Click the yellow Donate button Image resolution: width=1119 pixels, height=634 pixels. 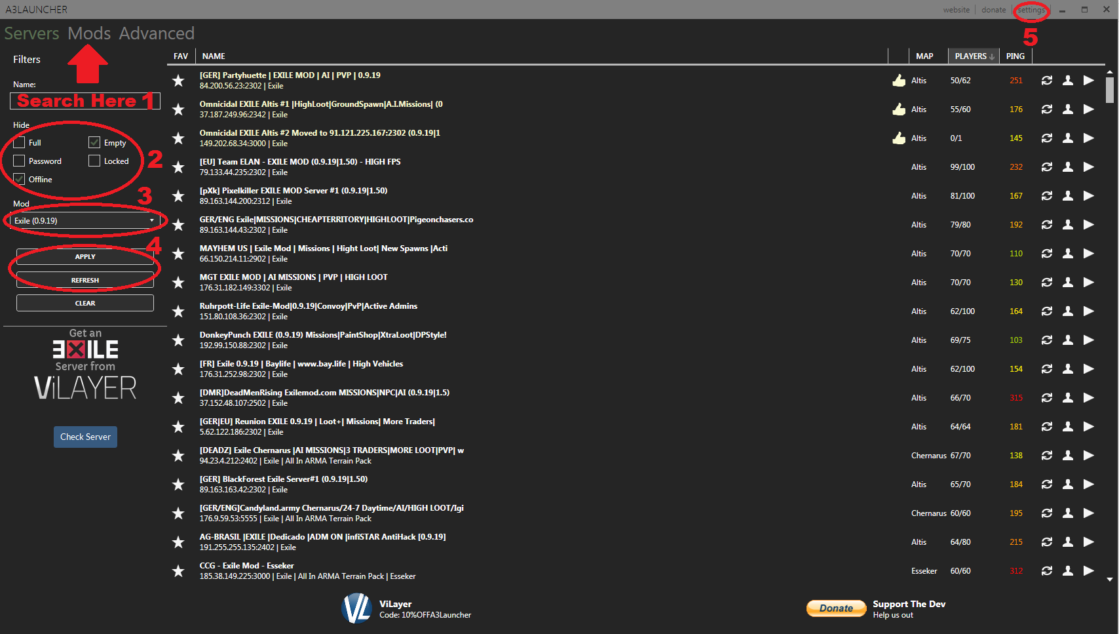point(836,608)
